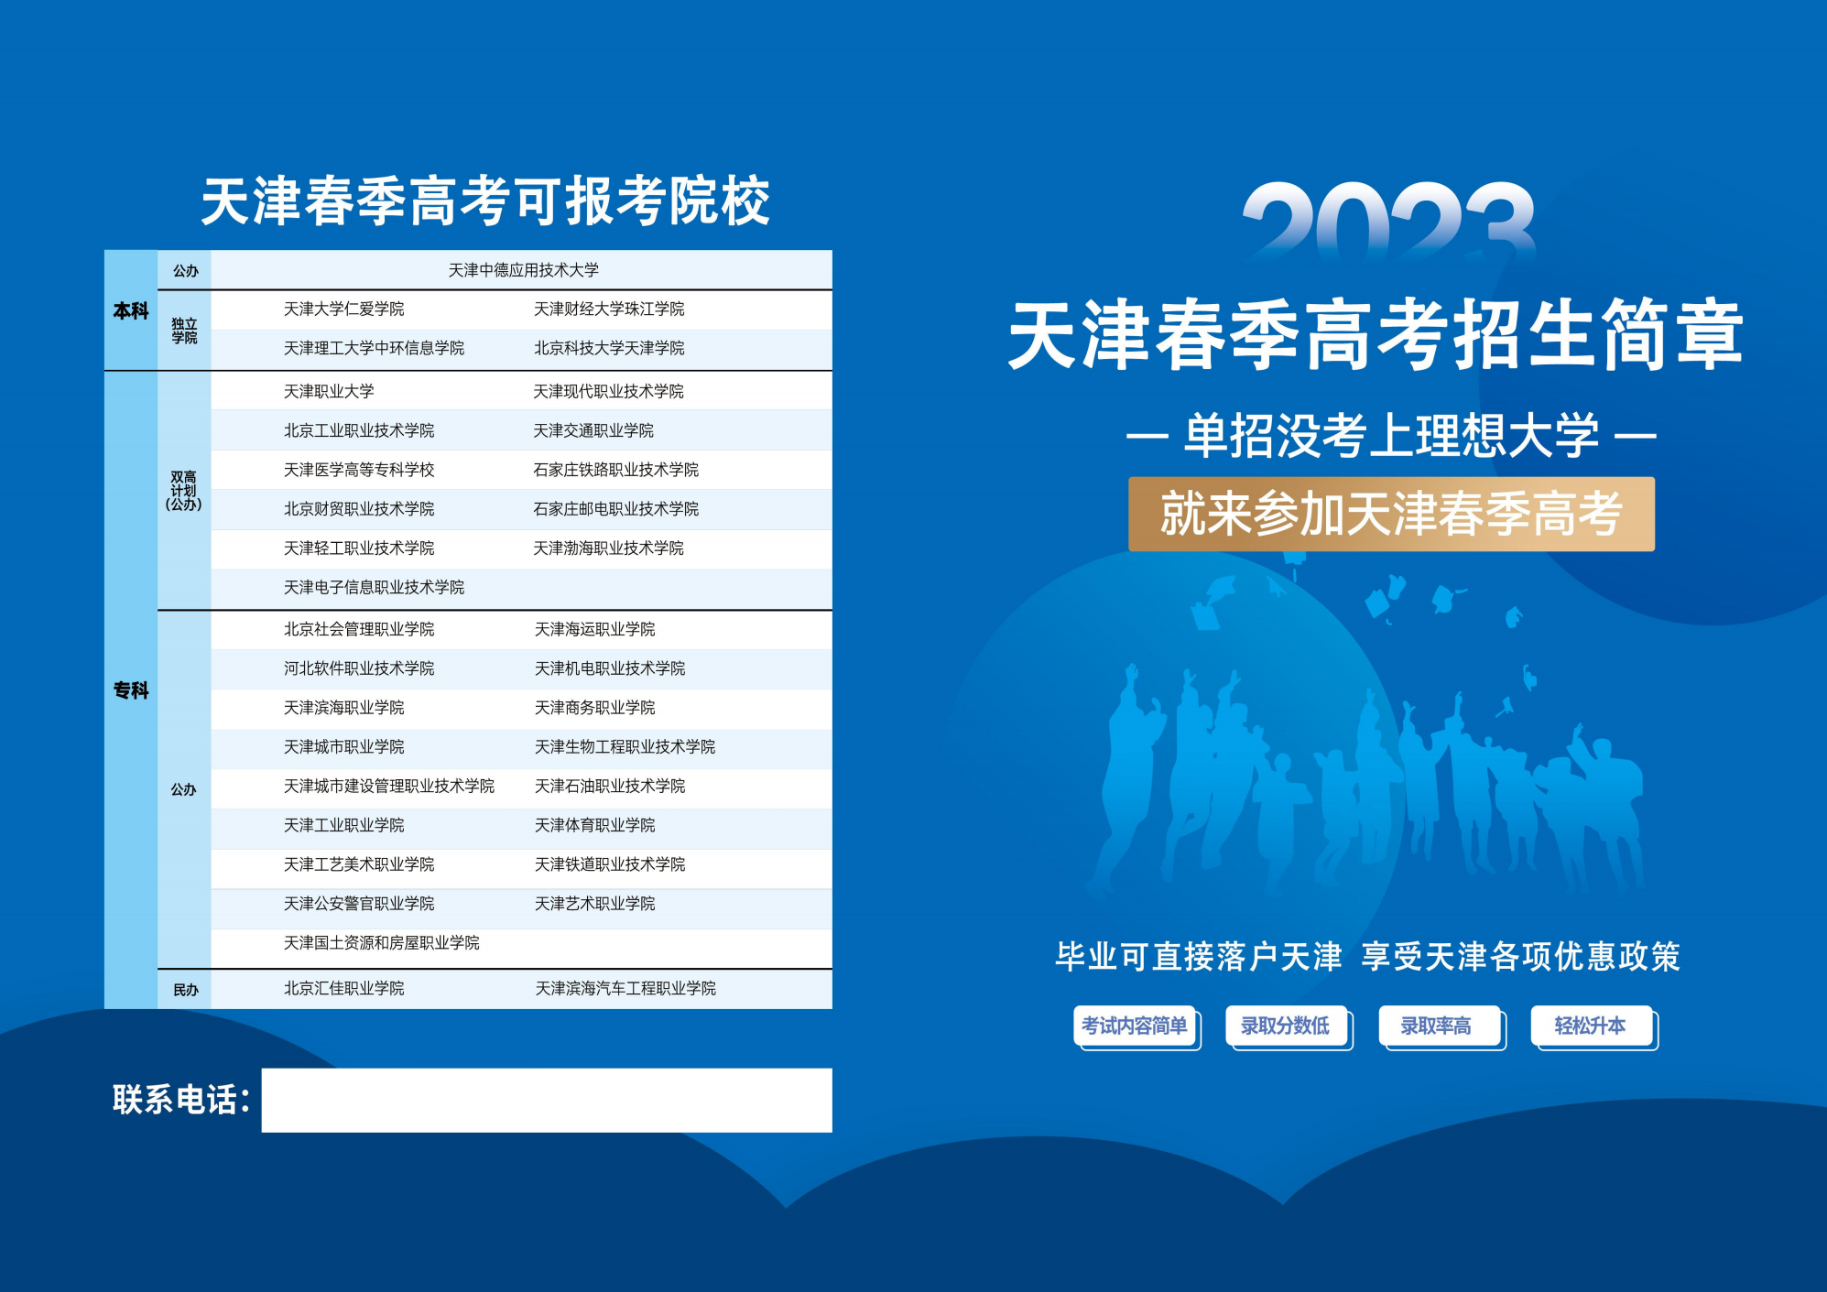The width and height of the screenshot is (1827, 1292).
Task: Select 天津交通职业学院
Action: 593,430
